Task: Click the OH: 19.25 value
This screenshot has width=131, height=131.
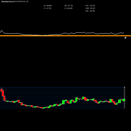Action: [x=90, y=8]
